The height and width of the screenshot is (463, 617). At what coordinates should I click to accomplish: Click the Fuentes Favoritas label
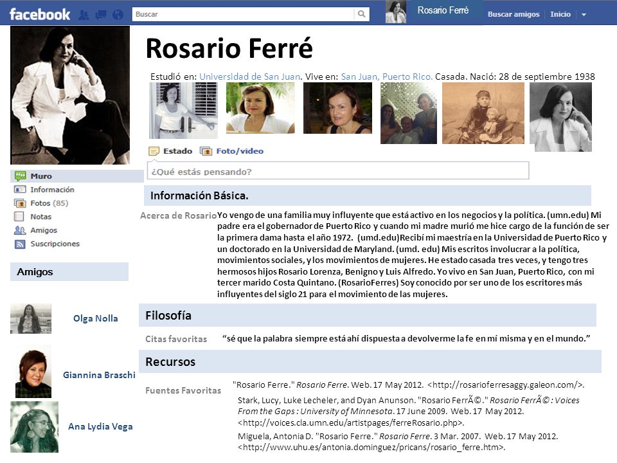coord(183,390)
